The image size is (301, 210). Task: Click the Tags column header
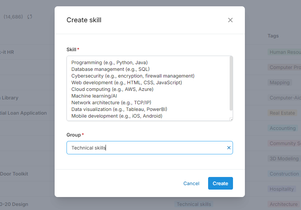pos(273,36)
